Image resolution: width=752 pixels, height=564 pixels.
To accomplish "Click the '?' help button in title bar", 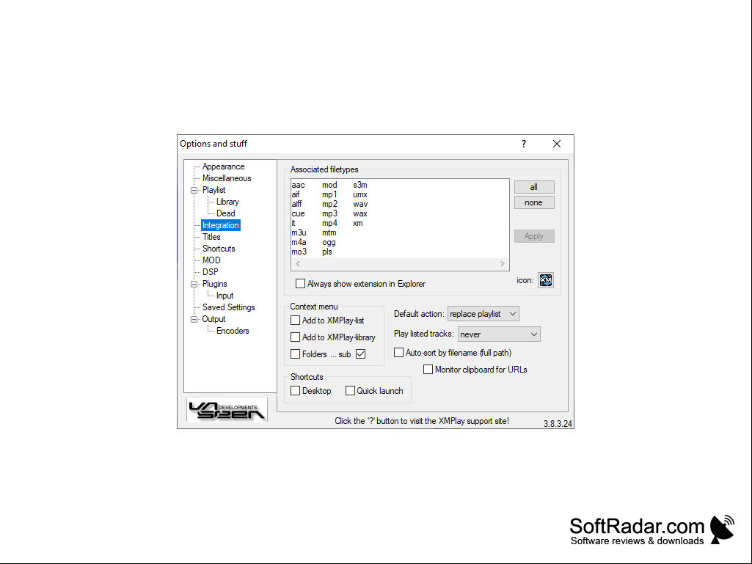I will point(524,144).
